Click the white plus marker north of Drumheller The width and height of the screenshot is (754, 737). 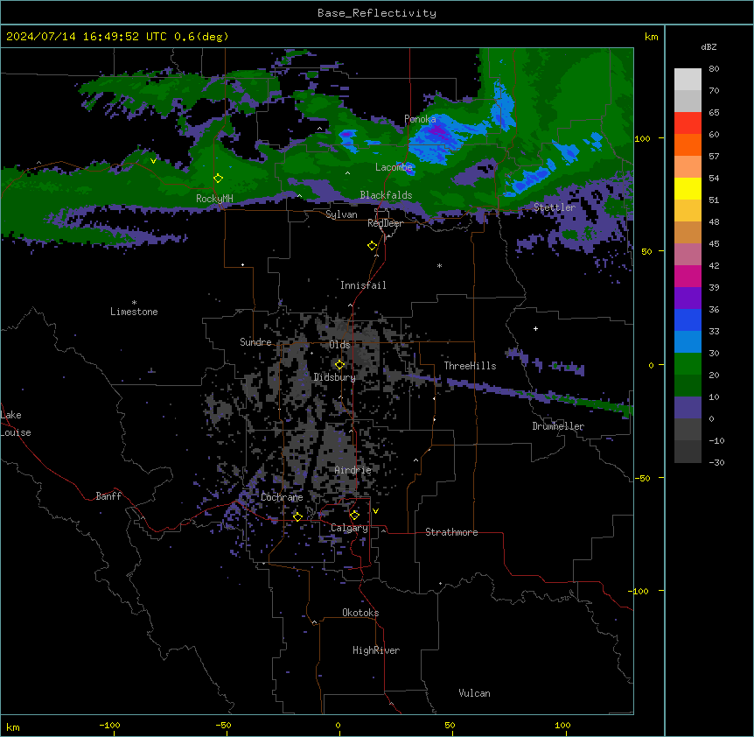pyautogui.click(x=535, y=328)
